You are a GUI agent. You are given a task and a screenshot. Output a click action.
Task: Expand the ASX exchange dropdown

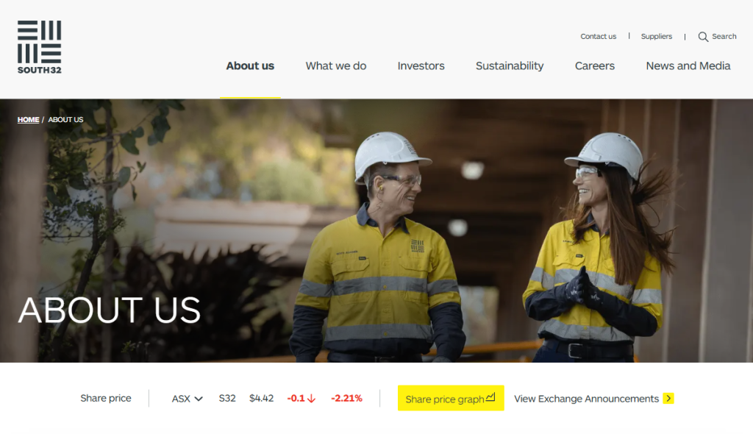coord(188,399)
